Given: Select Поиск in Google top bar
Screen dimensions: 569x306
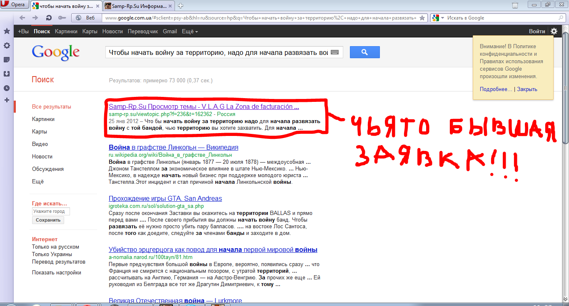Looking at the screenshot, I should tap(42, 31).
